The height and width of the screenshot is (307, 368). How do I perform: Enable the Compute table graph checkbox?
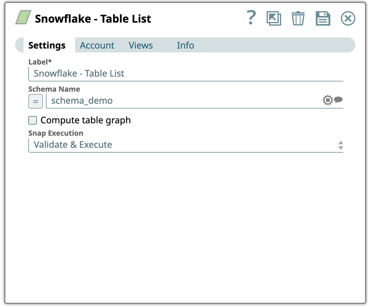32,120
